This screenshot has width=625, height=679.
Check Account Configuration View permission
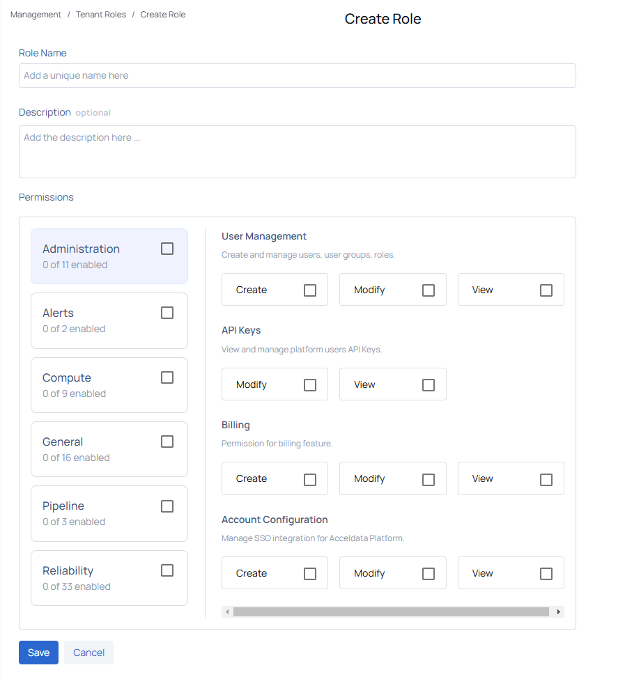pos(546,574)
